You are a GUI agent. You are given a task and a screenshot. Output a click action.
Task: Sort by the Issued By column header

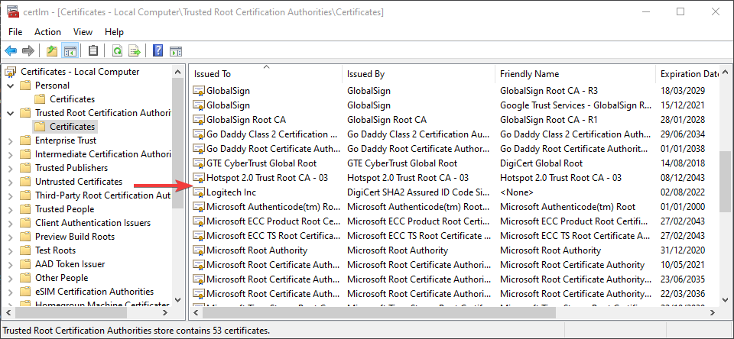[418, 74]
